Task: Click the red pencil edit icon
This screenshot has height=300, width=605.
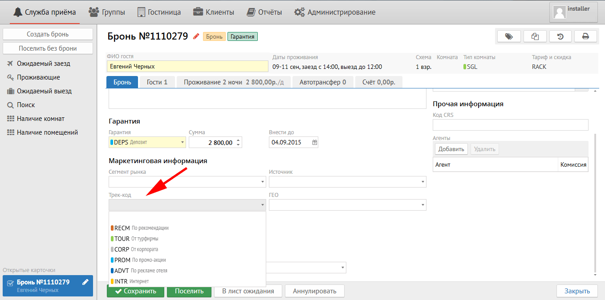Action: [196, 37]
